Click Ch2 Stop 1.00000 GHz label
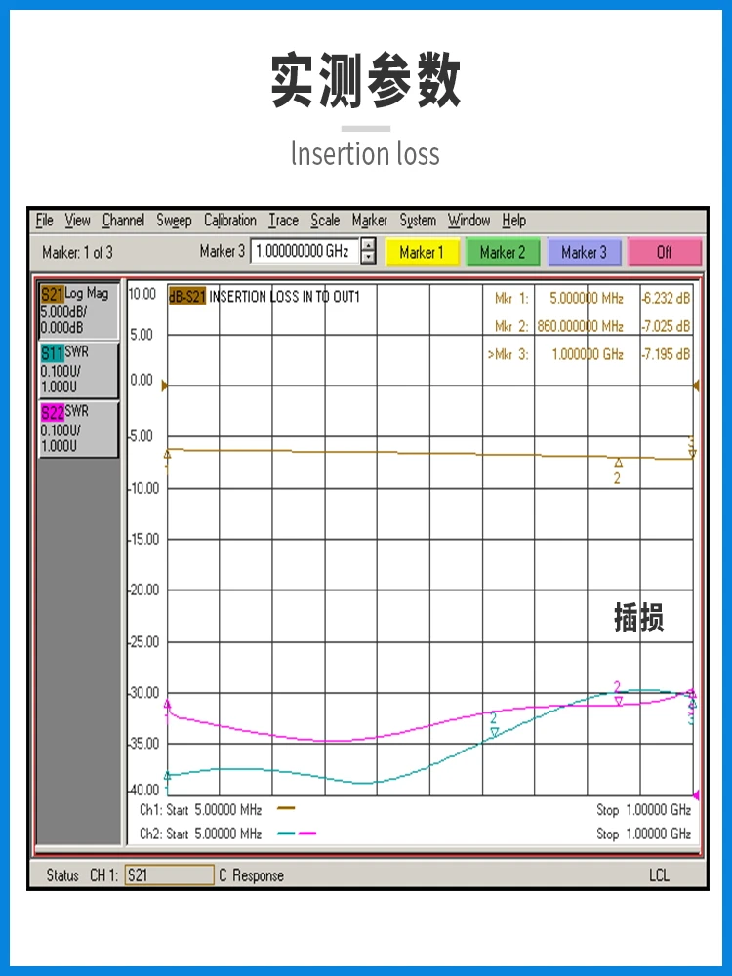The width and height of the screenshot is (732, 976). point(643,834)
